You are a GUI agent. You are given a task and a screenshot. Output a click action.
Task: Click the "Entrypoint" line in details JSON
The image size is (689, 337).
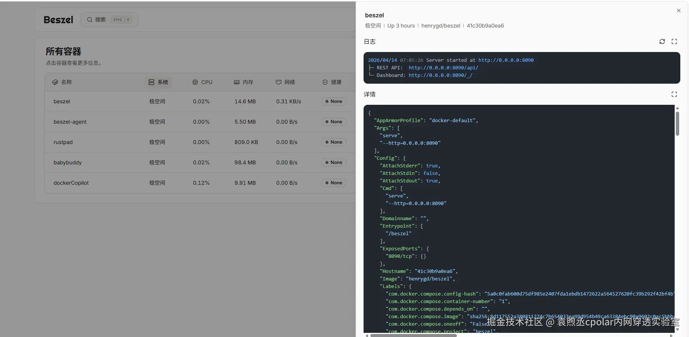pyautogui.click(x=401, y=226)
